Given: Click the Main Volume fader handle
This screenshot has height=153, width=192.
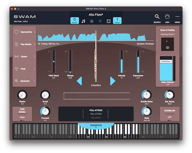Looking at the screenshot, I should pos(166,61).
